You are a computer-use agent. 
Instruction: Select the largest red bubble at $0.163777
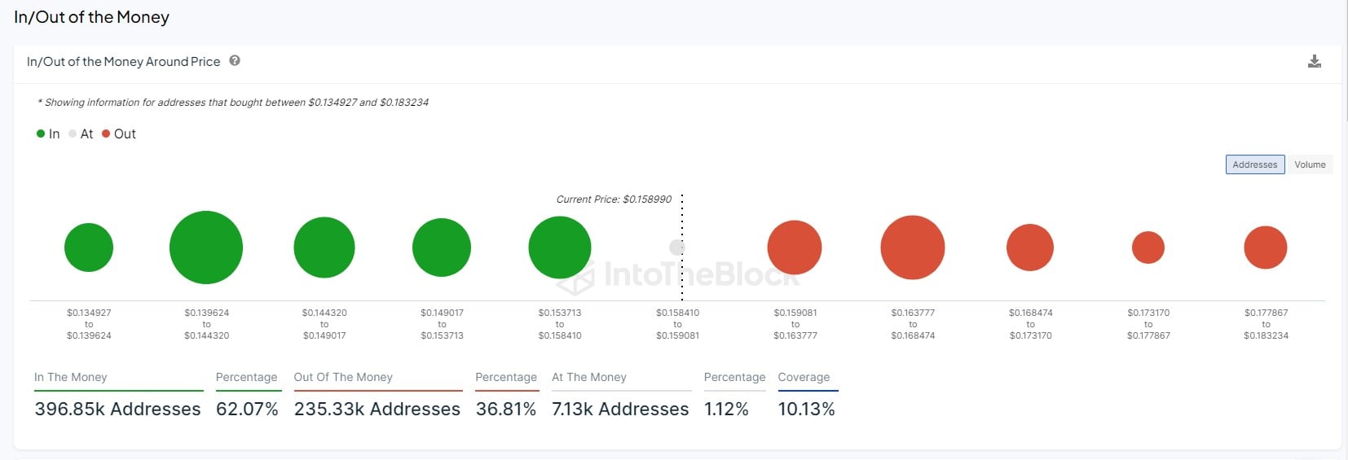pyautogui.click(x=913, y=248)
